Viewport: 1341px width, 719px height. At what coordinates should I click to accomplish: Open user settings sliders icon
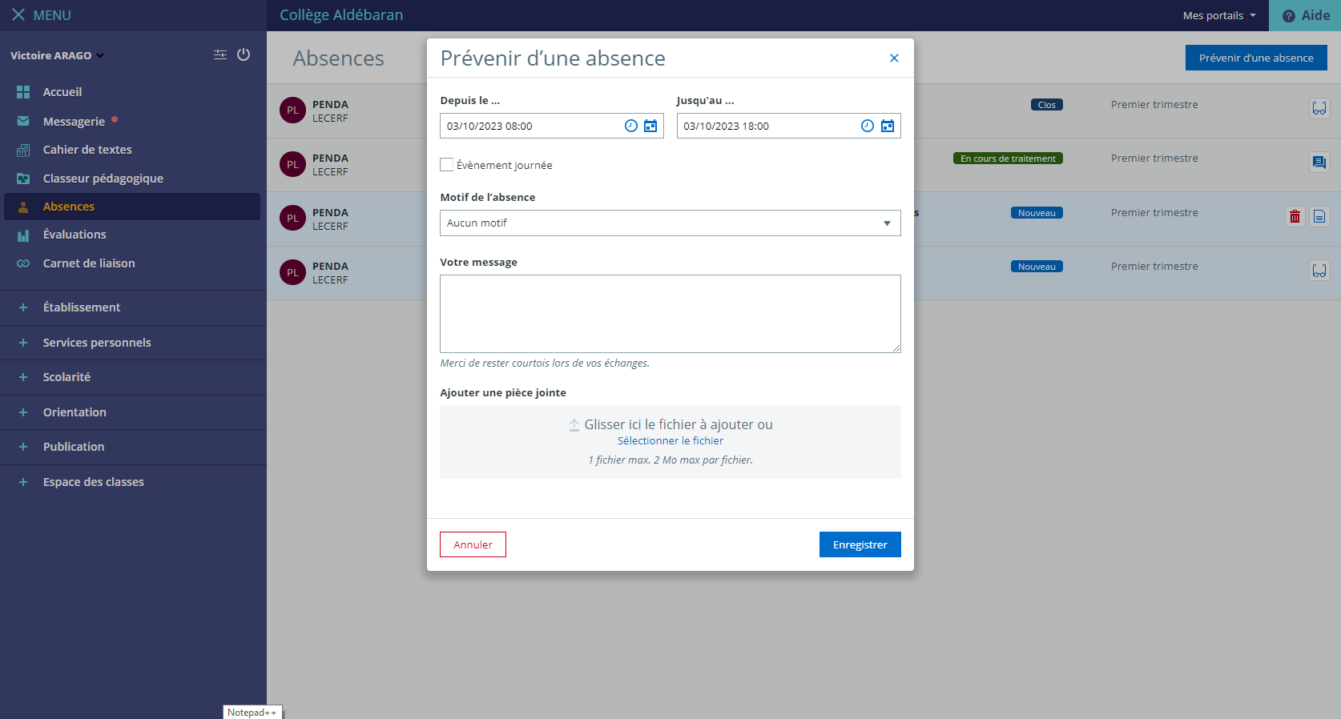click(x=220, y=54)
